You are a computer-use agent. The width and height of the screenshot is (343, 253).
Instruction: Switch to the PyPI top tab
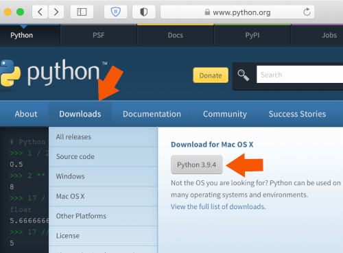(252, 35)
